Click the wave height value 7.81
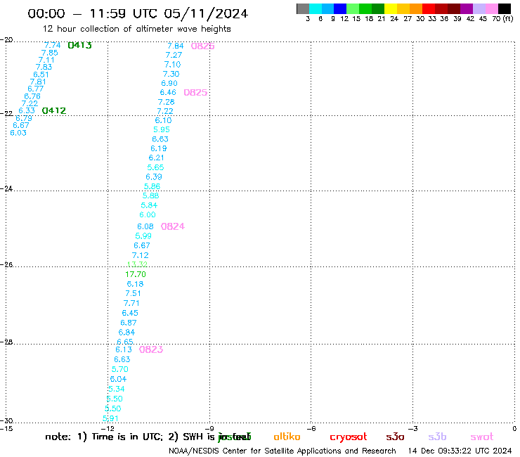 (x=38, y=82)
